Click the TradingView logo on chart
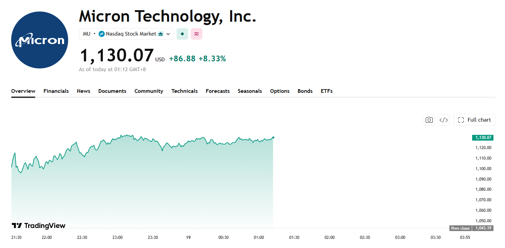This screenshot has height=248, width=505. click(39, 226)
